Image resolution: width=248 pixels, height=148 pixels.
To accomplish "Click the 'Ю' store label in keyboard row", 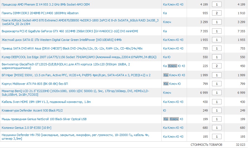I will [x=164, y=110].
